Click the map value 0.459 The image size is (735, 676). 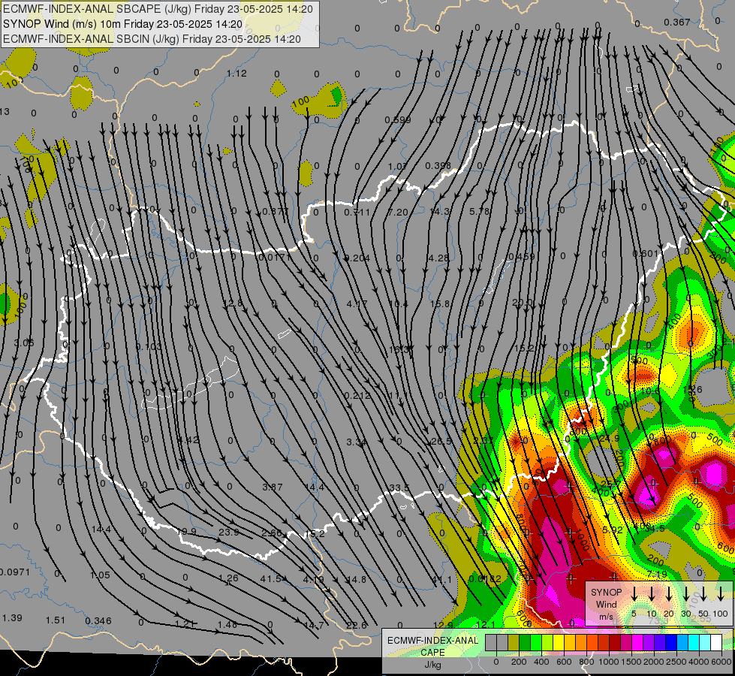tap(522, 257)
